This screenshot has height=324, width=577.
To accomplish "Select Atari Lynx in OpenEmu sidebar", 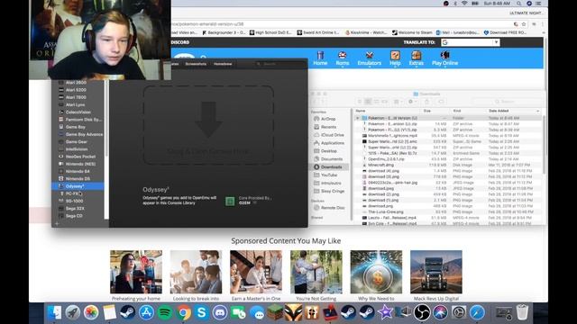I will pos(75,104).
